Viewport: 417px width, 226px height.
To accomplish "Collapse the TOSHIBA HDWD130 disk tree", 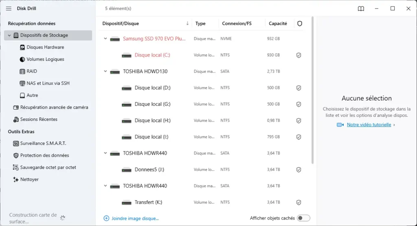I will point(105,71).
